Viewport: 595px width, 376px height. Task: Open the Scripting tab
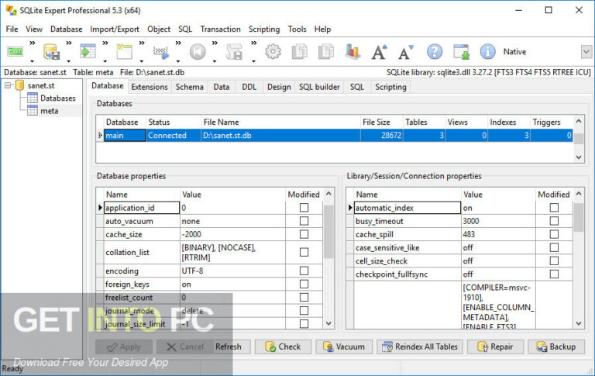click(x=390, y=87)
